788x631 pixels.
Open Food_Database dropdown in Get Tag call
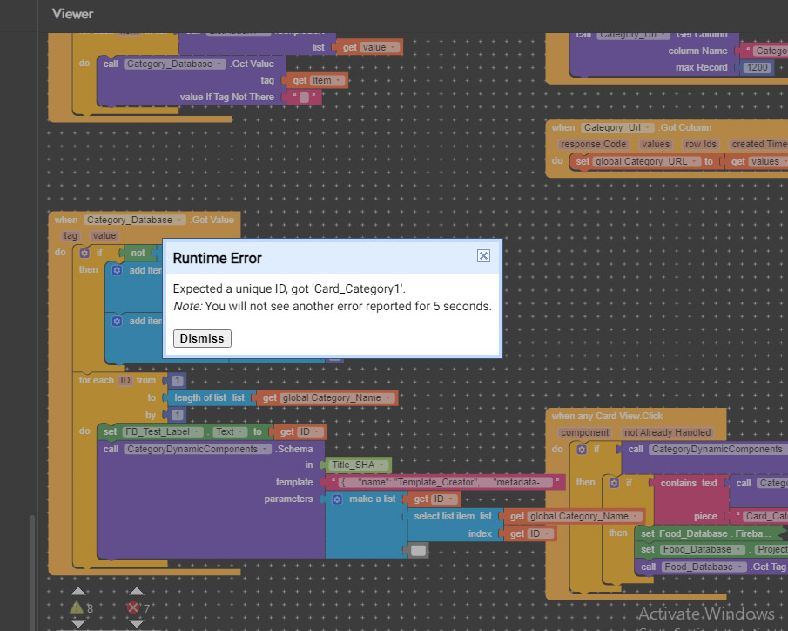[x=740, y=567]
